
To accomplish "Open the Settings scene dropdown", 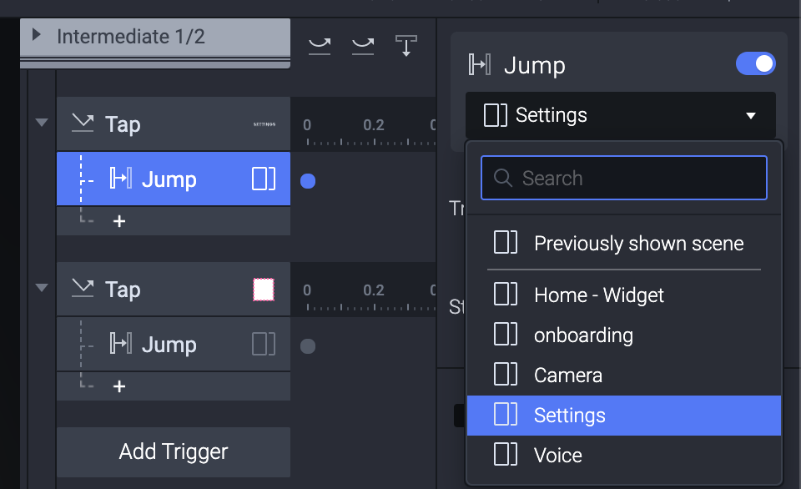I will click(621, 115).
